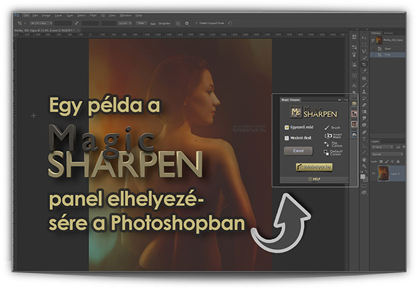Open the pink Sa panel dock icon
This screenshot has height=288, width=418.
click(354, 114)
